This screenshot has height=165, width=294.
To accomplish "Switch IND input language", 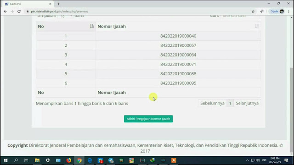I will coord(264,160).
